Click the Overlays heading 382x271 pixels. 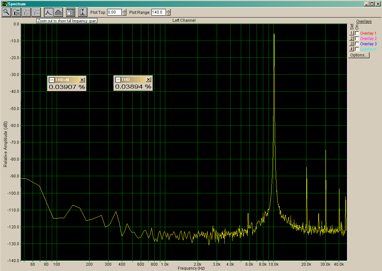pyautogui.click(x=364, y=21)
